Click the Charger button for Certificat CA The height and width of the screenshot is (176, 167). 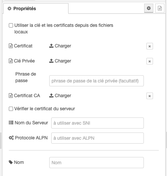pos(60,96)
